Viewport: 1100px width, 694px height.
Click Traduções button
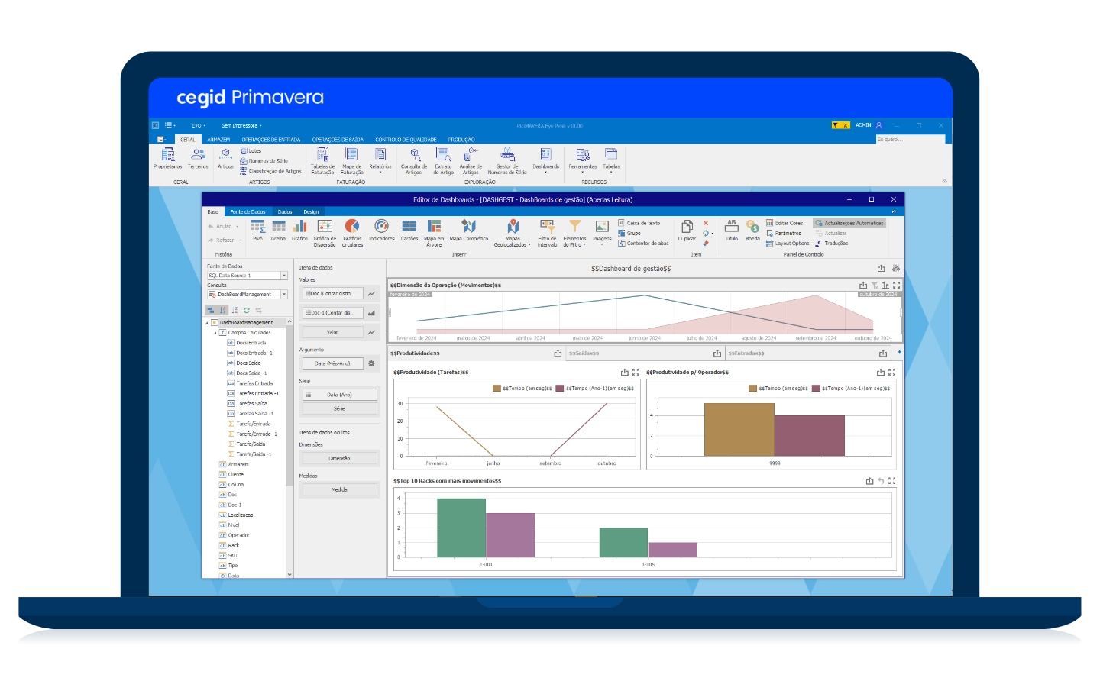coord(832,244)
